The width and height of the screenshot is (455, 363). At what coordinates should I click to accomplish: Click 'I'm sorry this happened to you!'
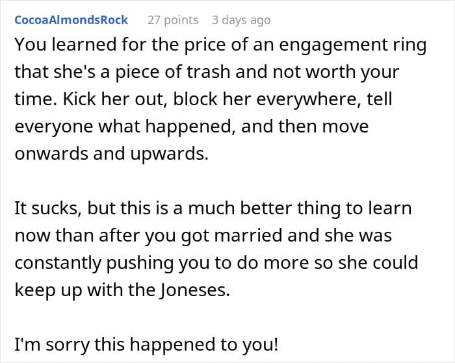(146, 344)
